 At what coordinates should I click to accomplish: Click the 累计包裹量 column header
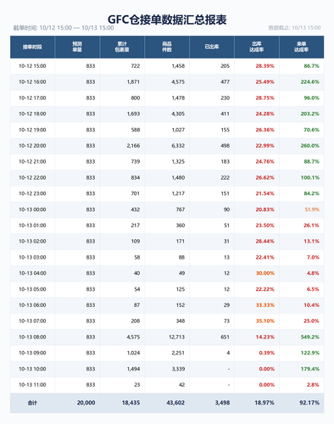[122, 47]
